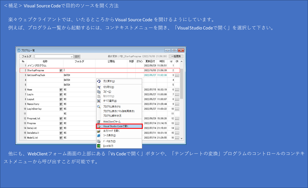Image resolution: width=308 pixels, height=188 pixels.
Task: Click the 更新日付 column header
Action: tap(150, 61)
